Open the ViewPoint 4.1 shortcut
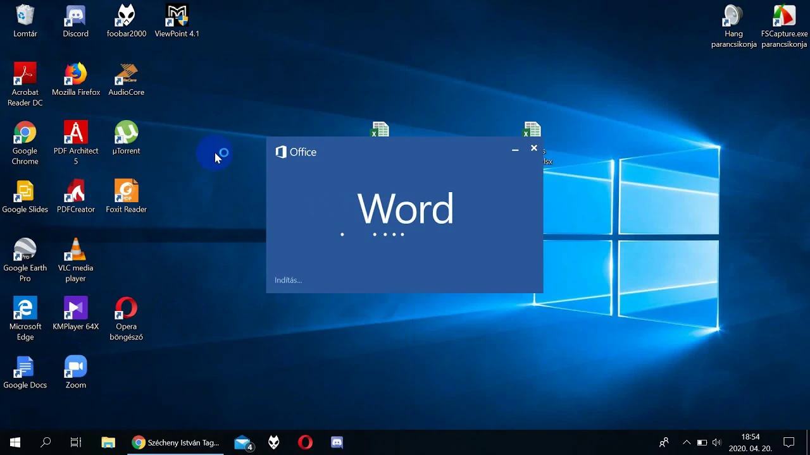 pyautogui.click(x=177, y=21)
